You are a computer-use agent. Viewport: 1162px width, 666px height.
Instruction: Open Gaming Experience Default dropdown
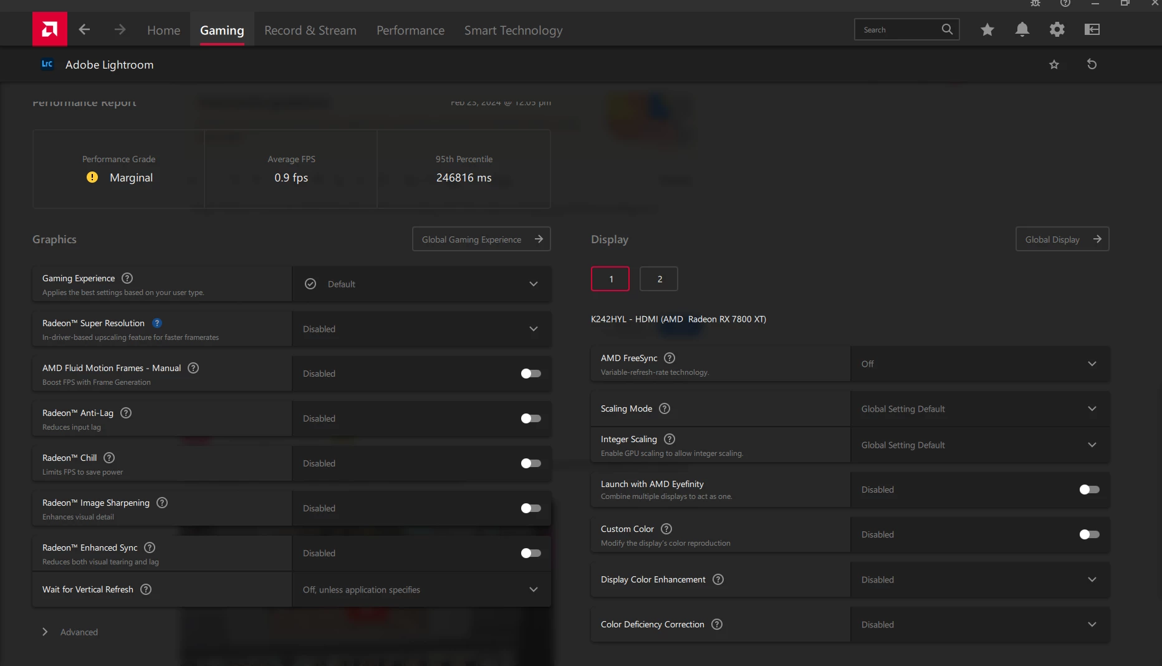[421, 284]
